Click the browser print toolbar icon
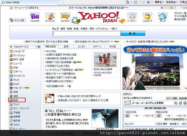The height and width of the screenshot is (136, 187). [148, 2]
